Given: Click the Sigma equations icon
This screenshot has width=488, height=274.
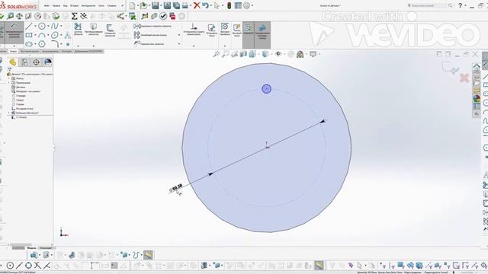Looking at the screenshot, I should (x=74, y=16).
